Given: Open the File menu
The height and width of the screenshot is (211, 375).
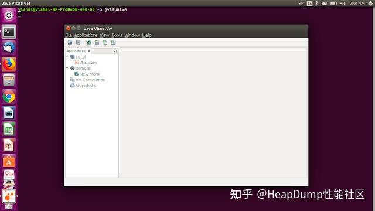Looking at the screenshot, I should tap(69, 35).
